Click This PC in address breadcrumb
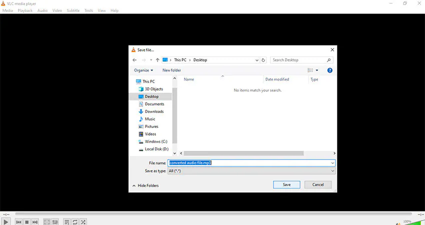The height and width of the screenshot is (225, 425). [x=180, y=60]
